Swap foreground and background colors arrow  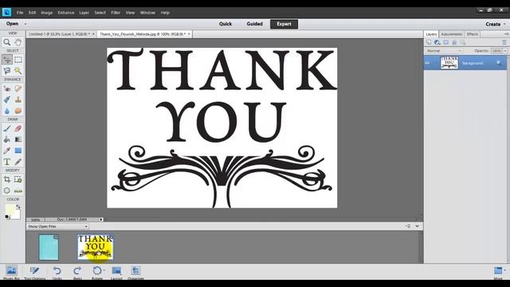tap(18, 206)
